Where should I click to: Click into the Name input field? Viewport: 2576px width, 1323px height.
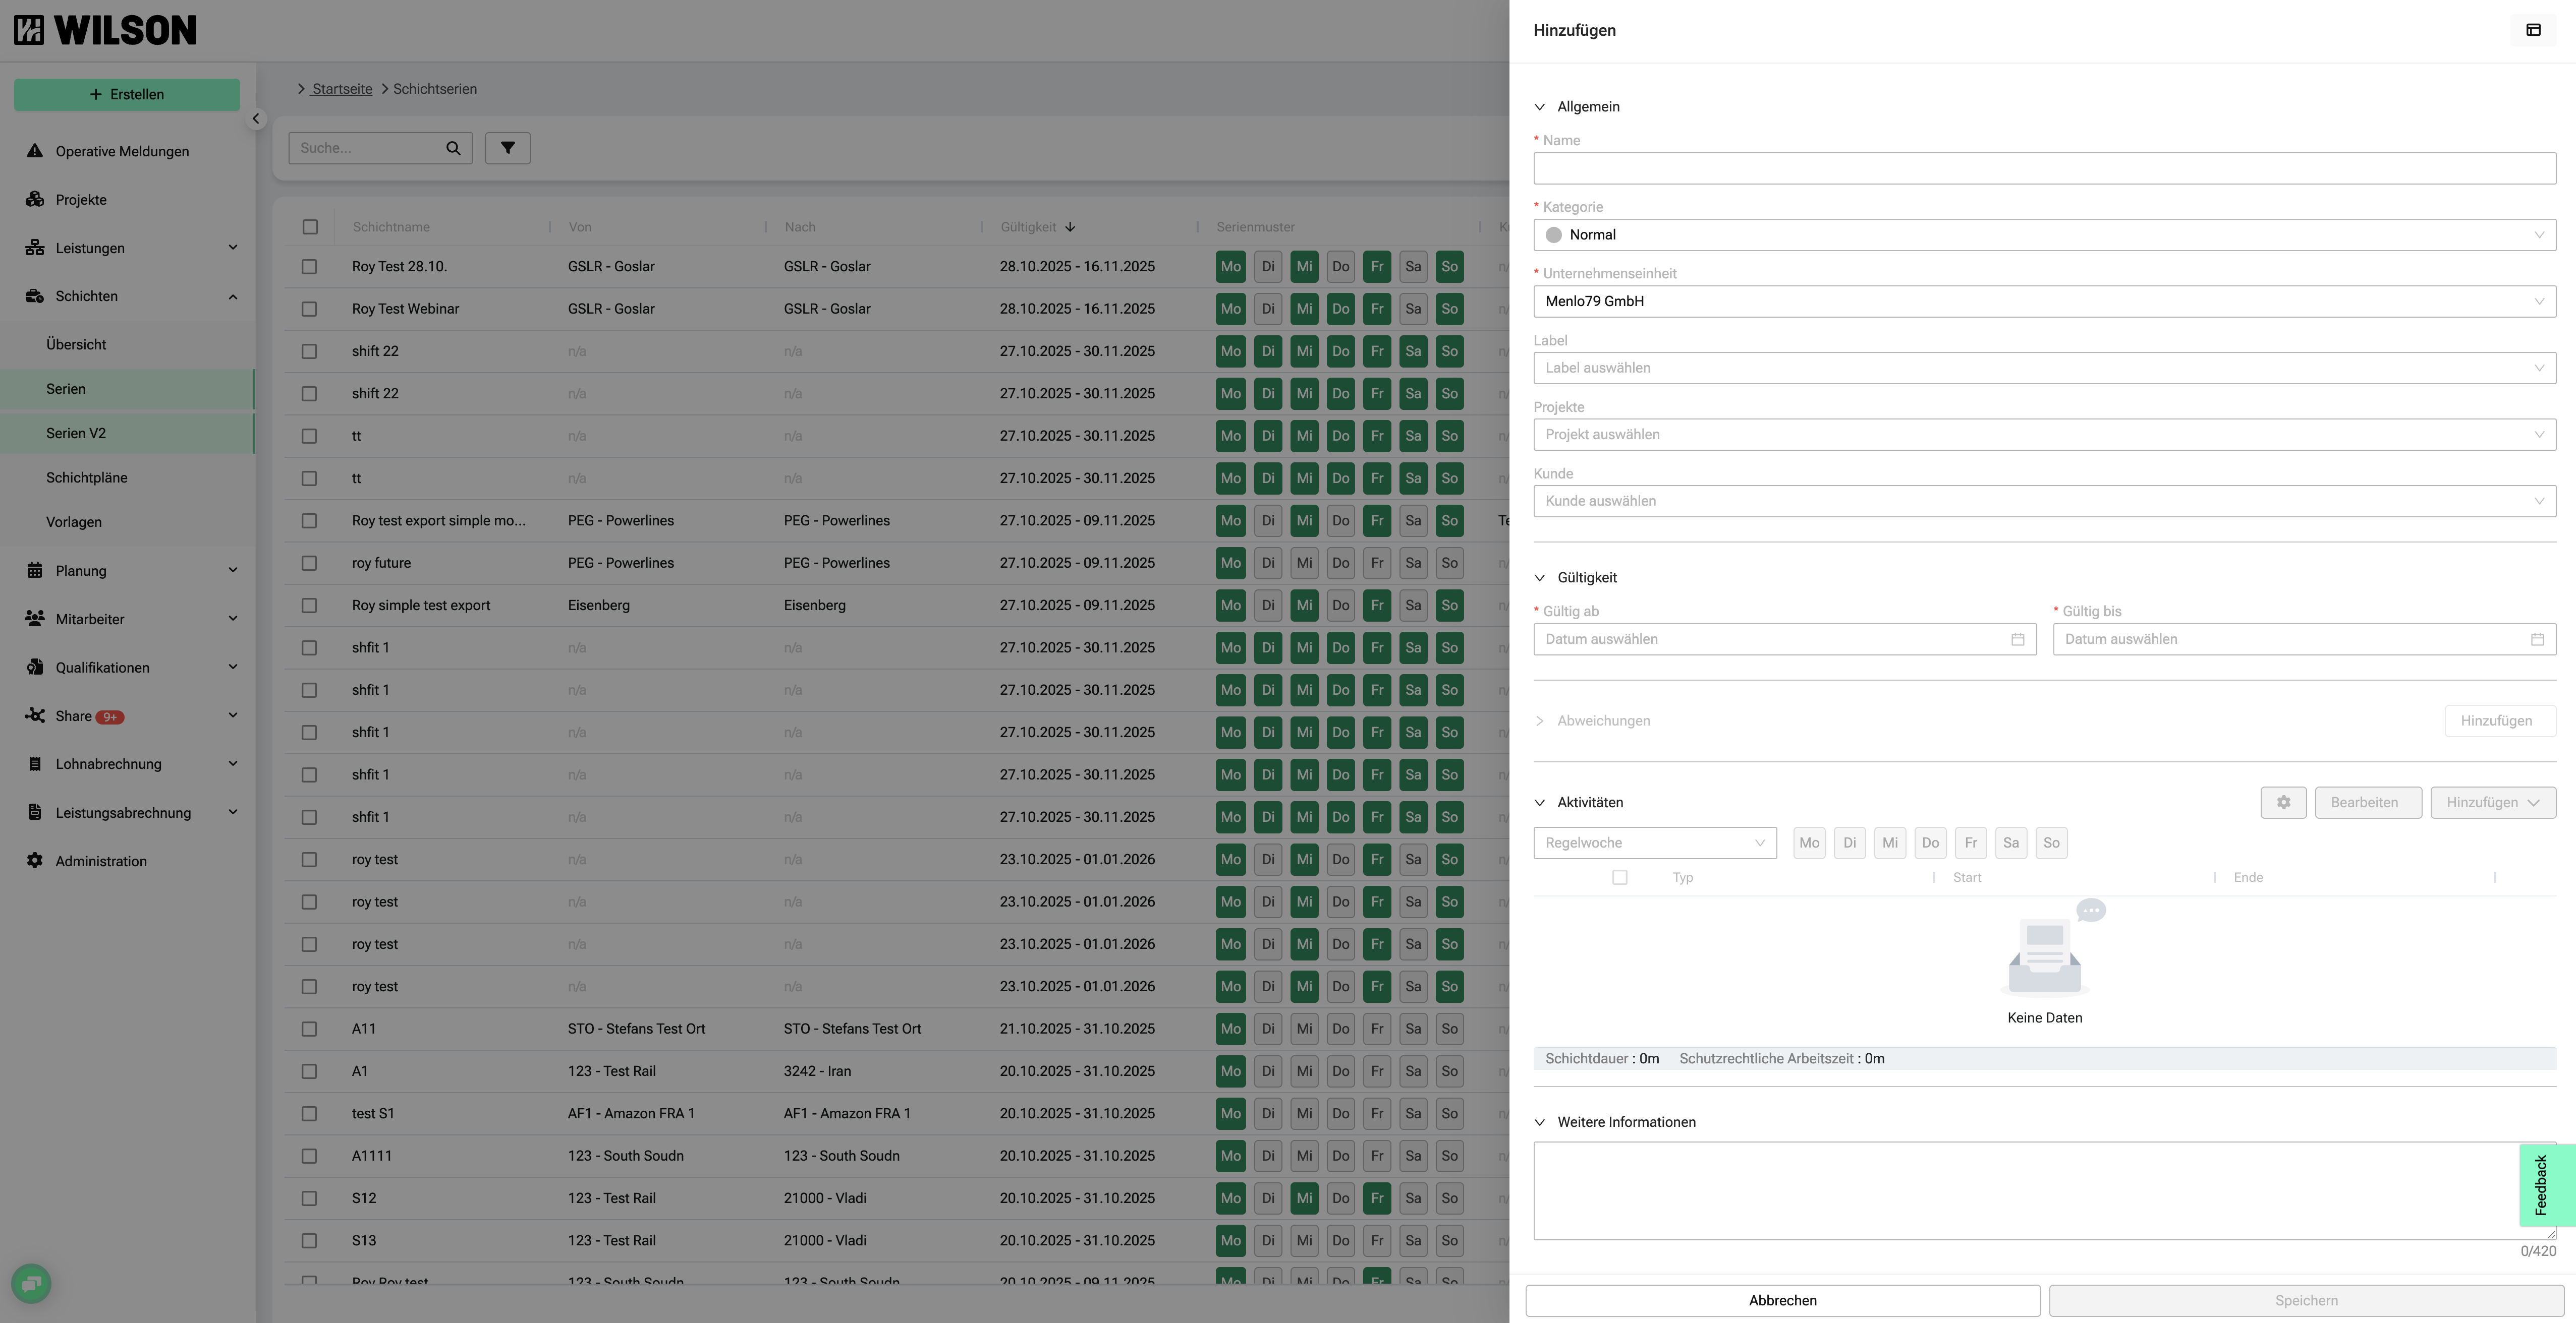point(2044,168)
